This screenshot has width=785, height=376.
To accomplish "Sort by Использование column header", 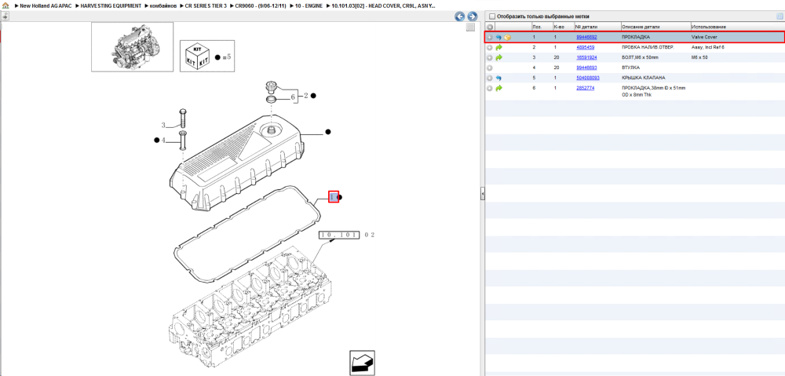I will (708, 27).
